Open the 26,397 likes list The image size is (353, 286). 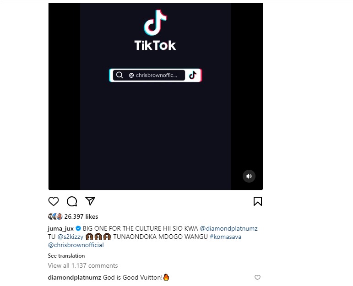81,216
